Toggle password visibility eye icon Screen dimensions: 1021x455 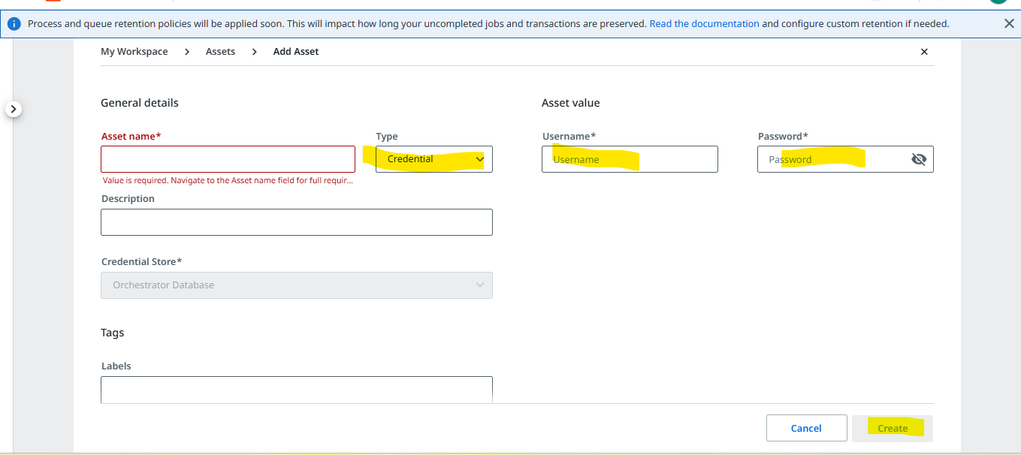pyautogui.click(x=918, y=159)
